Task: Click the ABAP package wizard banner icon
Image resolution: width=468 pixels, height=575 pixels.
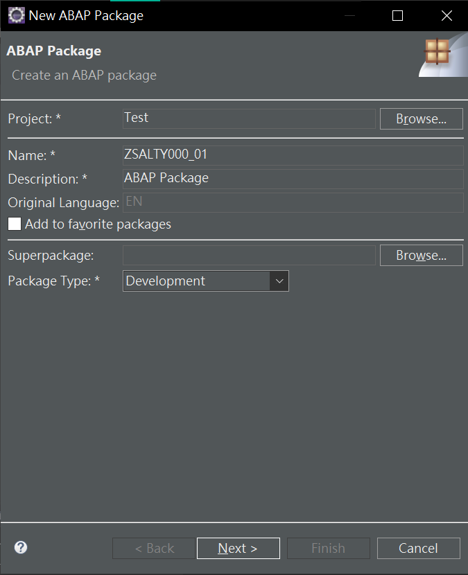Action: (x=438, y=54)
